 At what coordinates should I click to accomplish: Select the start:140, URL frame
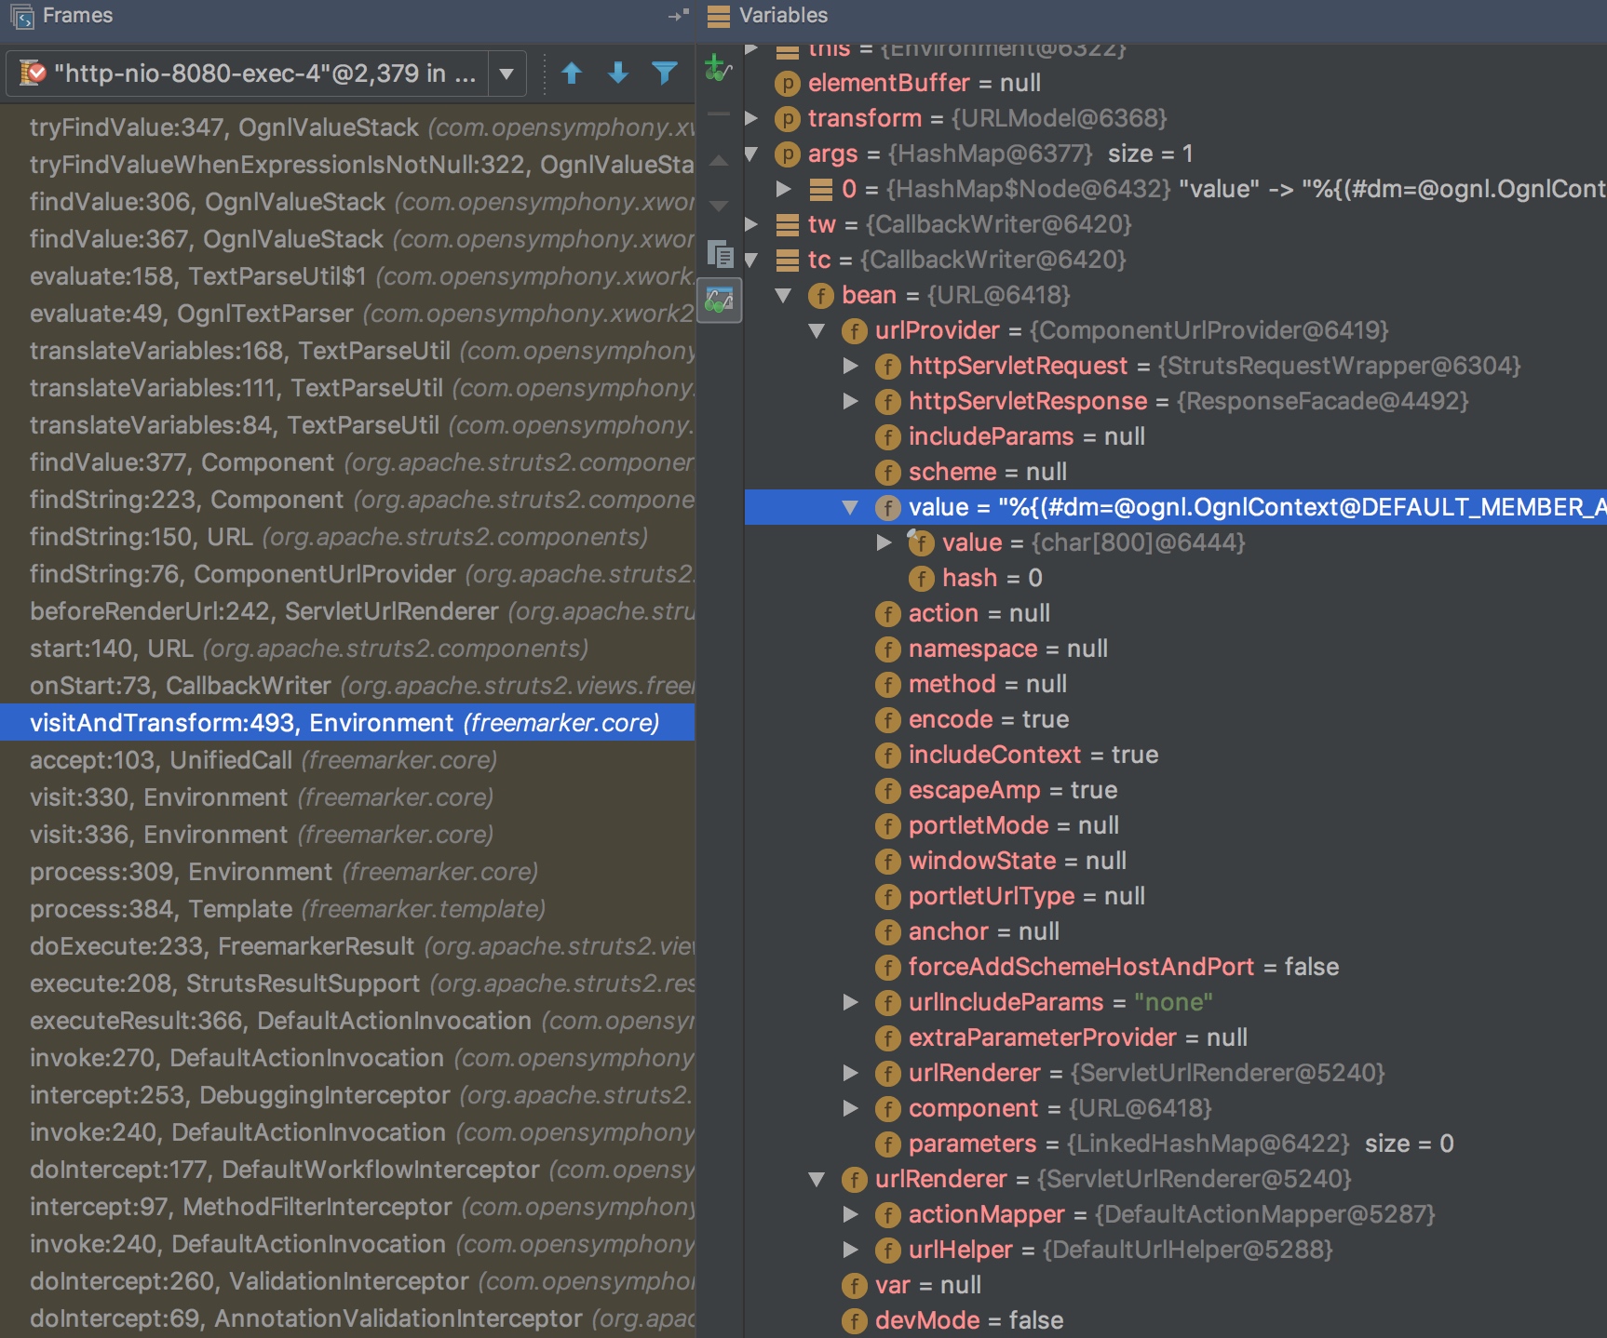tap(347, 649)
